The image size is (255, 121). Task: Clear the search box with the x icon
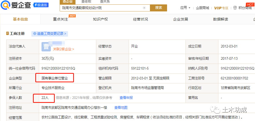(x=144, y=8)
